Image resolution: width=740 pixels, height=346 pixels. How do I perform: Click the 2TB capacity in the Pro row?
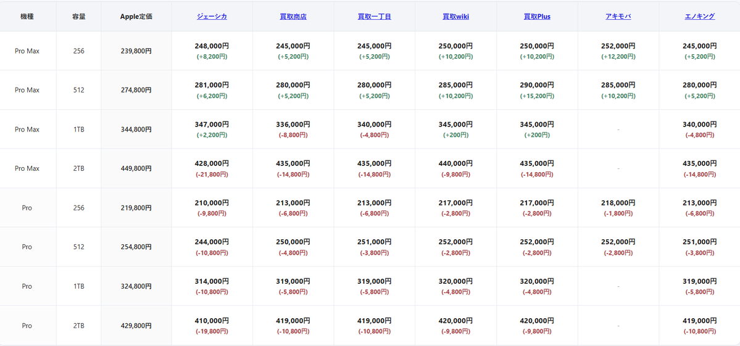(x=79, y=326)
